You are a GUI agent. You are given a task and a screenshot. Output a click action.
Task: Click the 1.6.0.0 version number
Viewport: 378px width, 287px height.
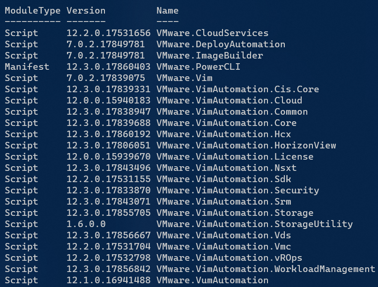point(86,224)
